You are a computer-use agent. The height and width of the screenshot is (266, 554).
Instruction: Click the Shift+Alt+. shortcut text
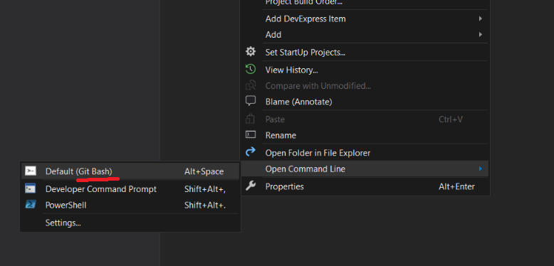pyautogui.click(x=205, y=205)
